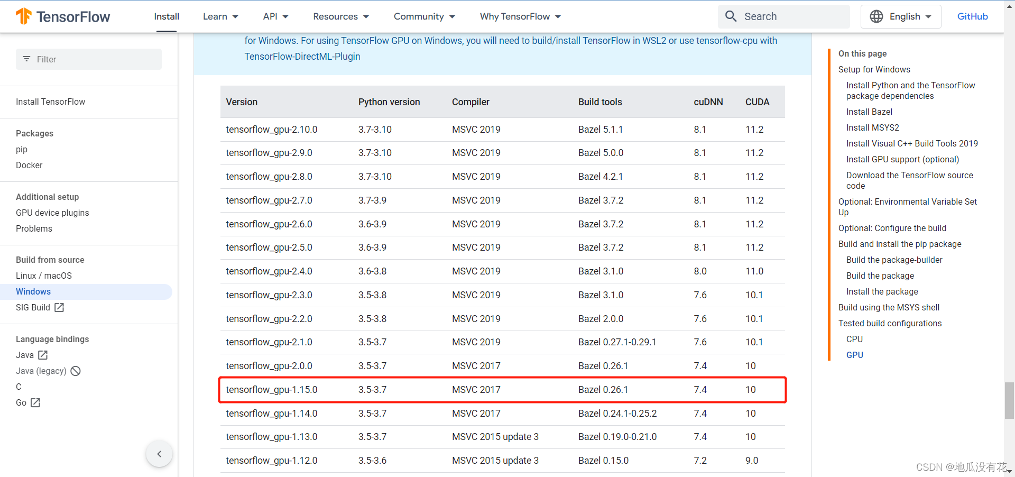
Task: Jump to Install the package section
Action: click(x=882, y=291)
